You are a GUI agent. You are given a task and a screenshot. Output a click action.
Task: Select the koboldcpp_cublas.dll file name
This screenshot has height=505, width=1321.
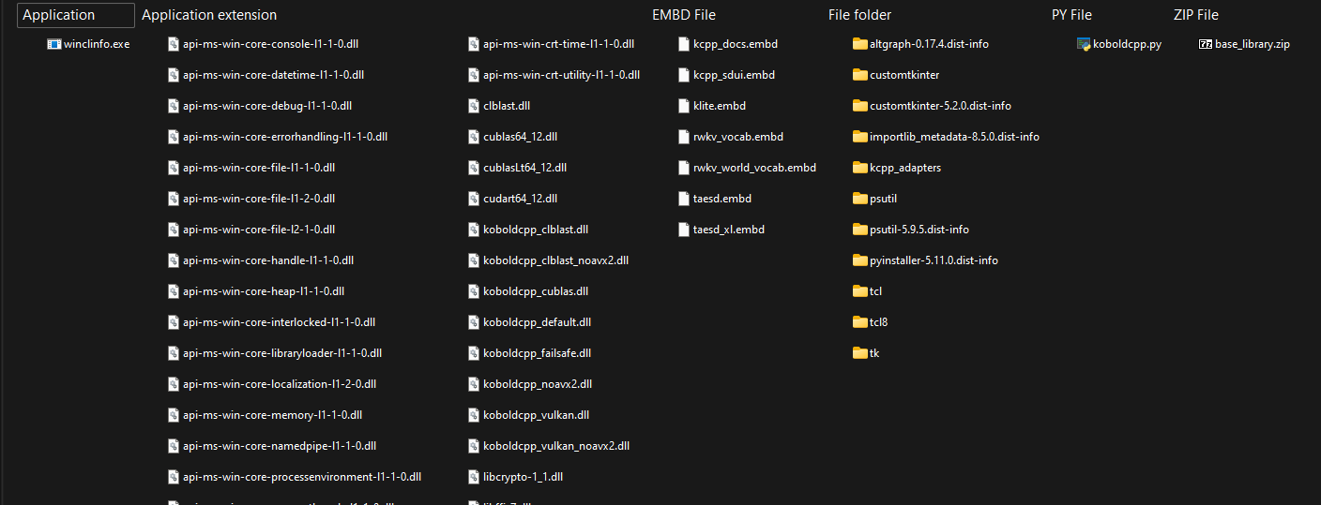pyautogui.click(x=536, y=291)
